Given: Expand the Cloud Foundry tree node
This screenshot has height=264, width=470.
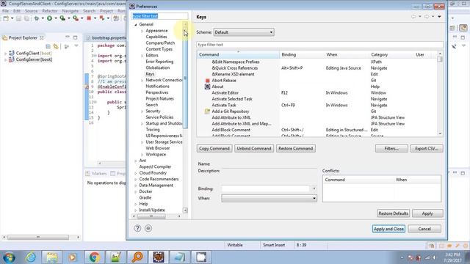Looking at the screenshot, I should 136,173.
